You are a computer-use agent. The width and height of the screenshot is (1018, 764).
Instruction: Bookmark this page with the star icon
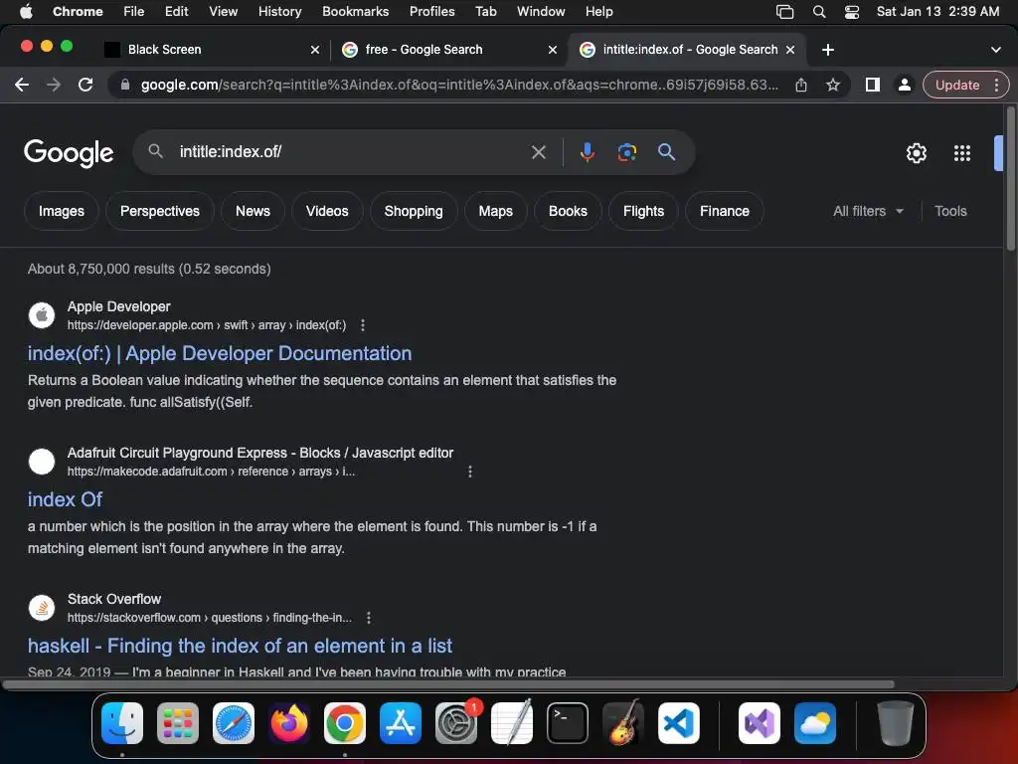point(833,85)
